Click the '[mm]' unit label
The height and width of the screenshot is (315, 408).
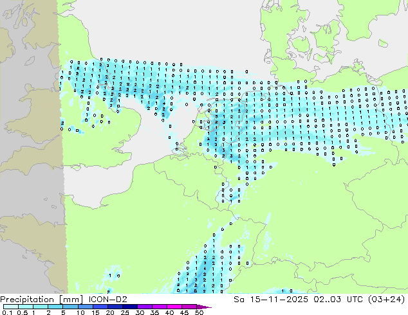click(x=71, y=300)
